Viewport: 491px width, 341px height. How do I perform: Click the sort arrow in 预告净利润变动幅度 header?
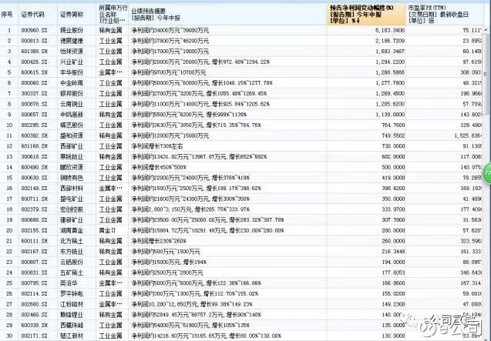pos(358,21)
